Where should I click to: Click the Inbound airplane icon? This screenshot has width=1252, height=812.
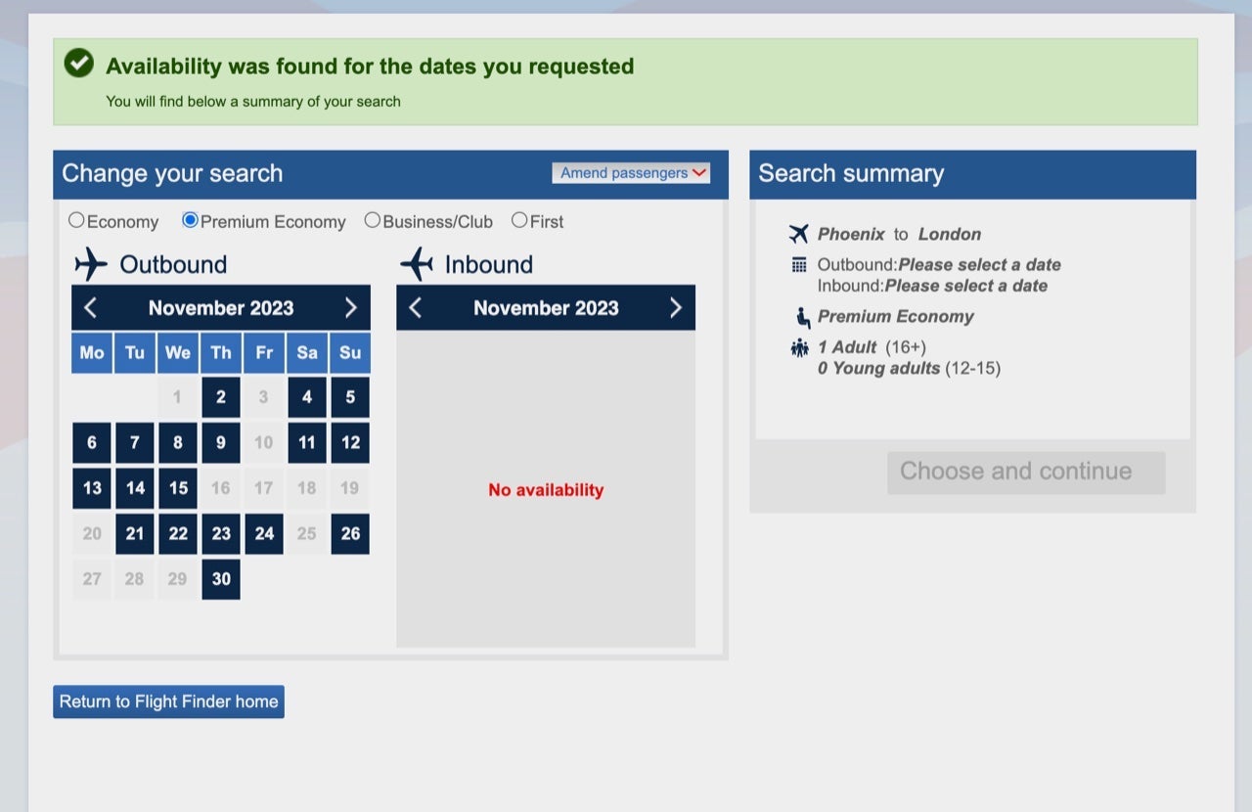[417, 264]
